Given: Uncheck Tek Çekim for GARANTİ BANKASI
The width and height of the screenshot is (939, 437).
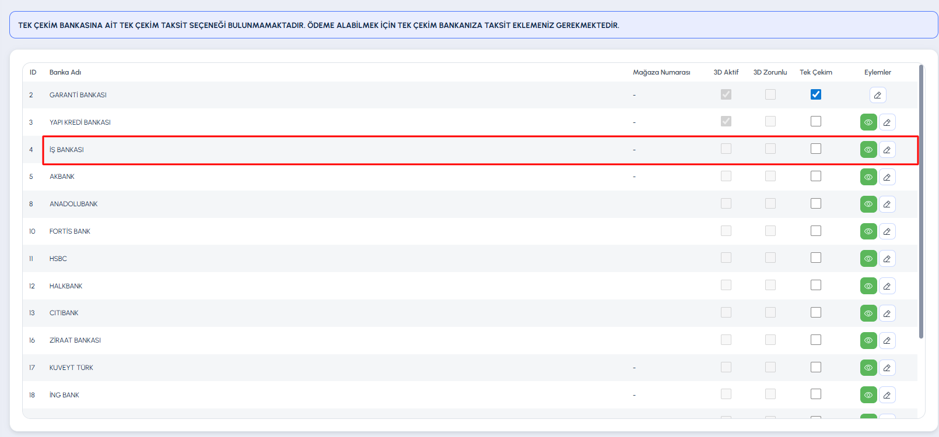Looking at the screenshot, I should click(815, 94).
